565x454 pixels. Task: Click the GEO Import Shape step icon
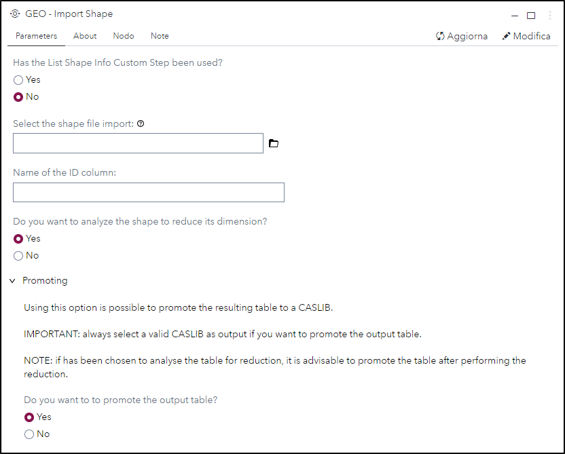pos(15,14)
